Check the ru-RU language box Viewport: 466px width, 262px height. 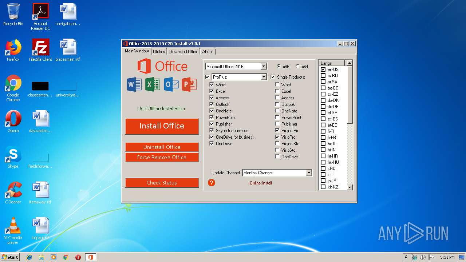point(323,75)
